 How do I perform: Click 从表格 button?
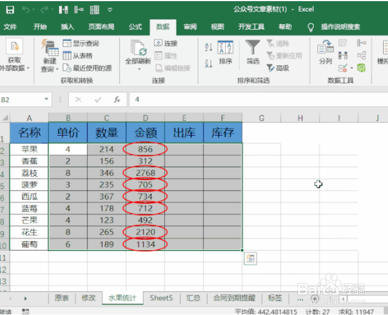[x=78, y=56]
